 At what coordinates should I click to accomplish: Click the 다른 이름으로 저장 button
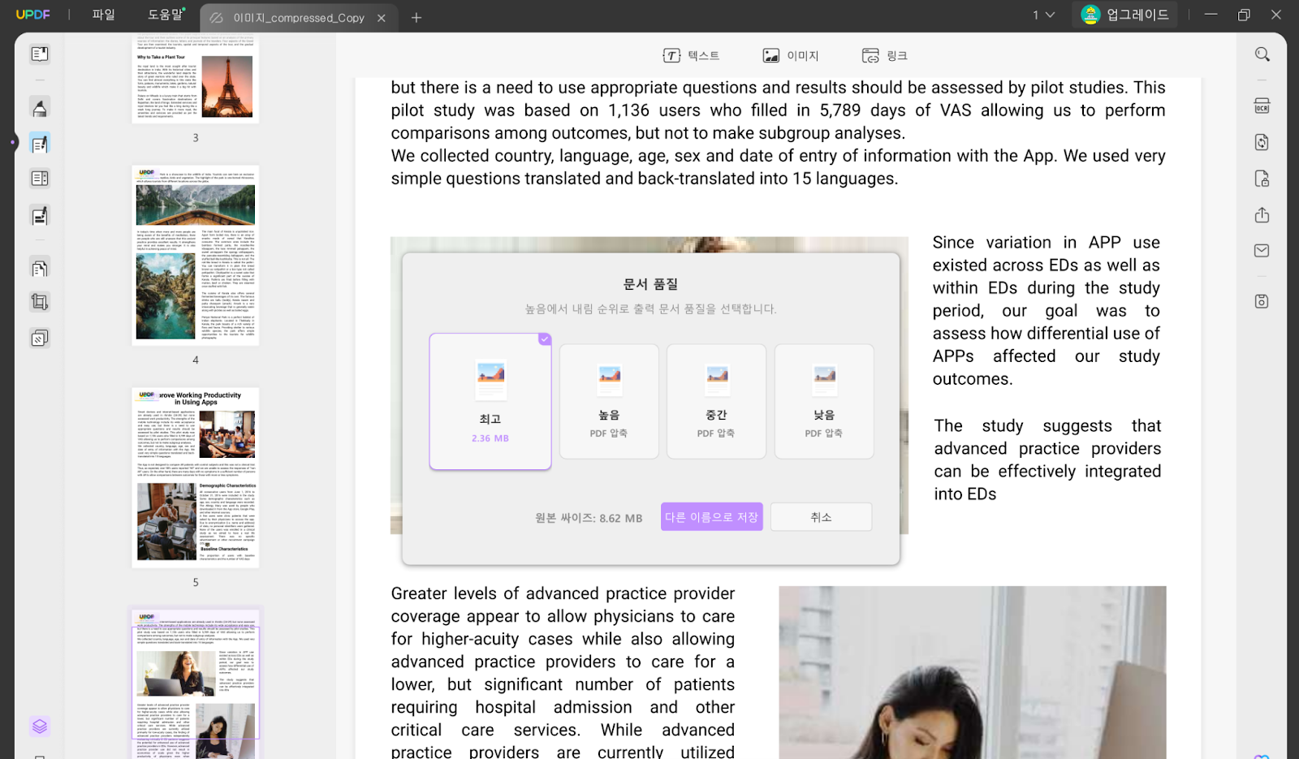pos(711,517)
